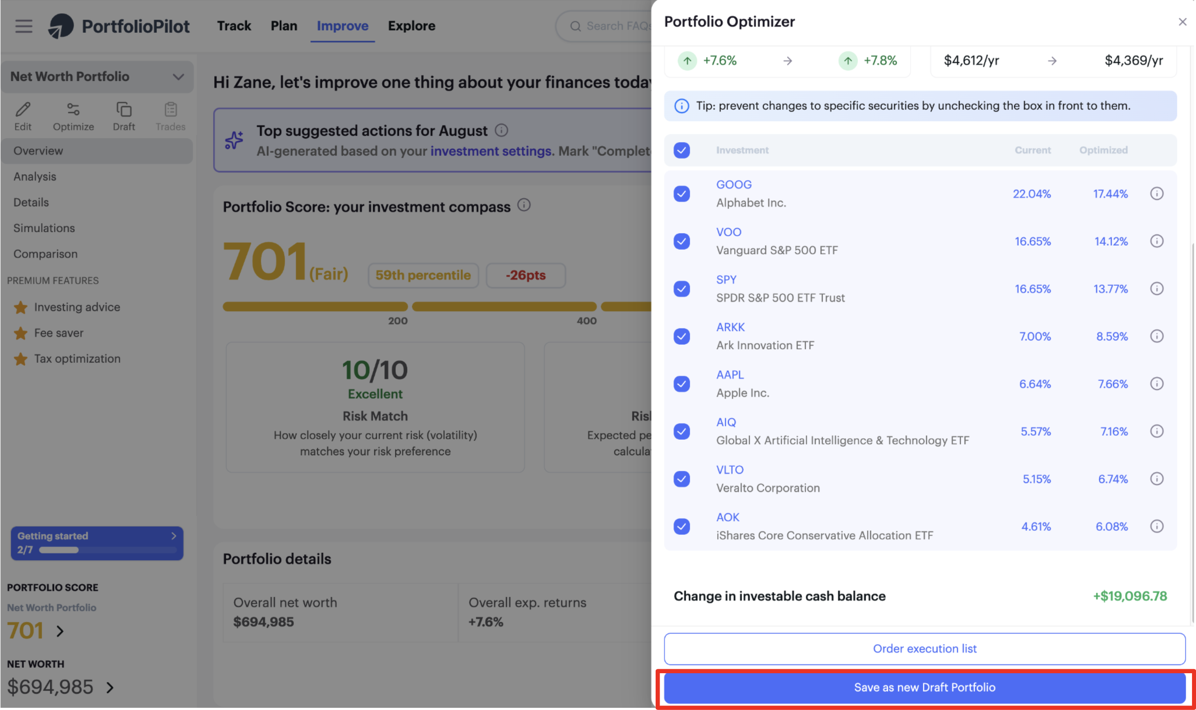The image size is (1196, 710).
Task: Click Save as new Draft Portfolio
Action: 924,687
